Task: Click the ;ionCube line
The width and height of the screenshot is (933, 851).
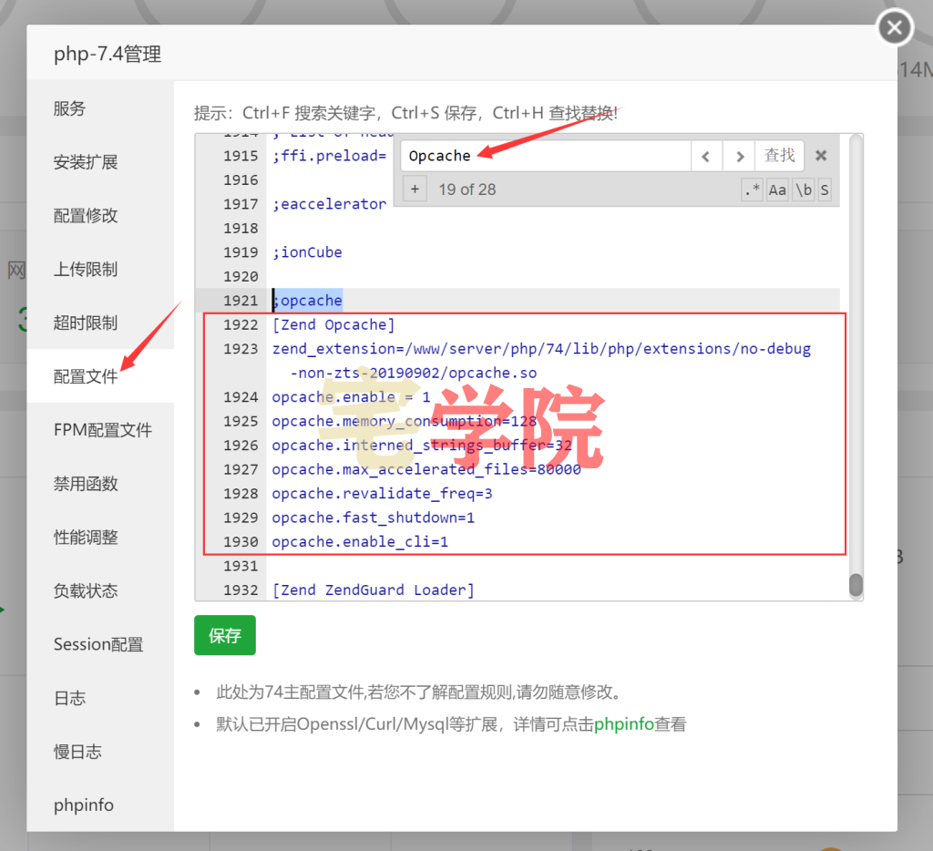Action: point(308,252)
